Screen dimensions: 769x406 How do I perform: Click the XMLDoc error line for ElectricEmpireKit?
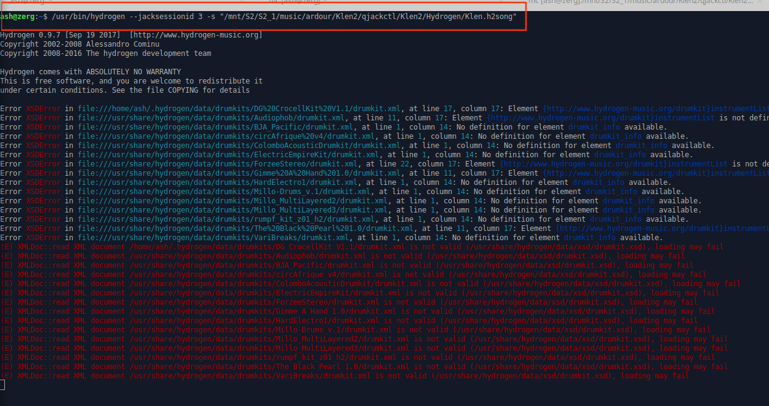[x=360, y=293]
